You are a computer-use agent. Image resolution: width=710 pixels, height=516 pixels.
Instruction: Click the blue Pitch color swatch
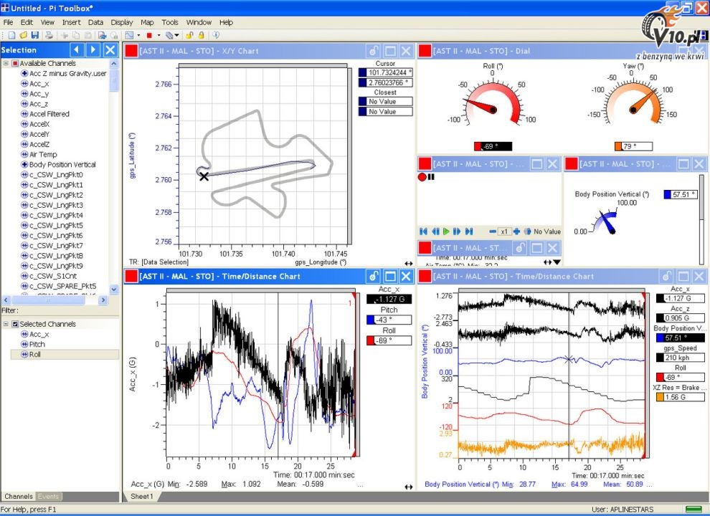click(x=370, y=320)
